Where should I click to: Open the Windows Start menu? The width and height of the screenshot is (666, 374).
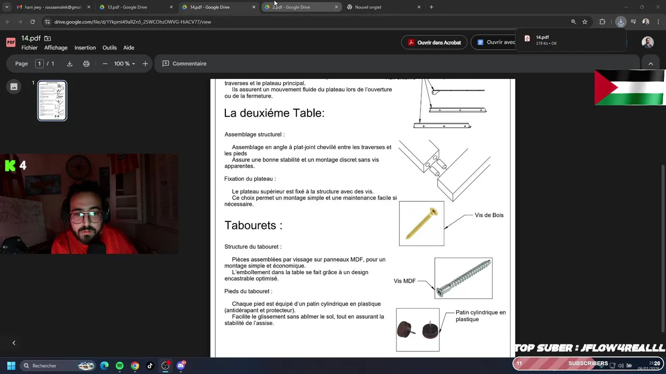(11, 366)
